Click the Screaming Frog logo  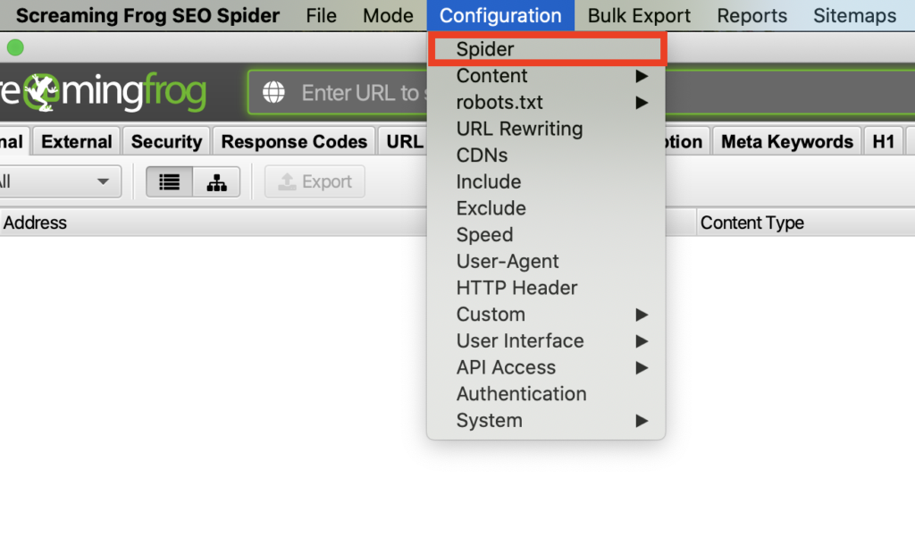[103, 93]
